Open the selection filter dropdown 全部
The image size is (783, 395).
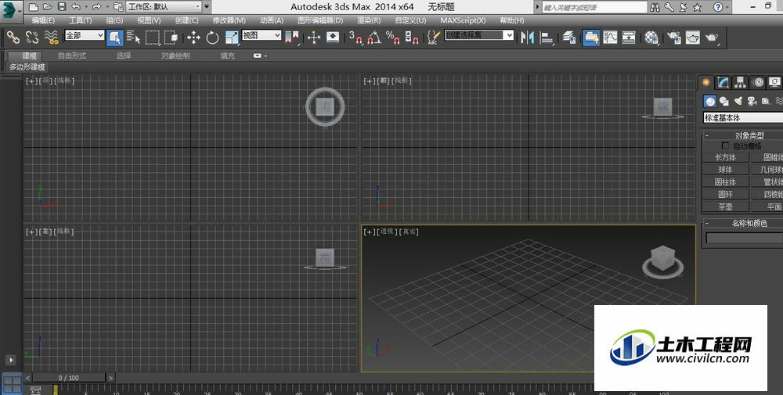(85, 35)
